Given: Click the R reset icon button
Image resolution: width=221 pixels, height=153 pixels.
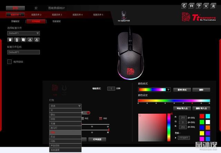Looking at the screenshot, I should click(191, 6).
